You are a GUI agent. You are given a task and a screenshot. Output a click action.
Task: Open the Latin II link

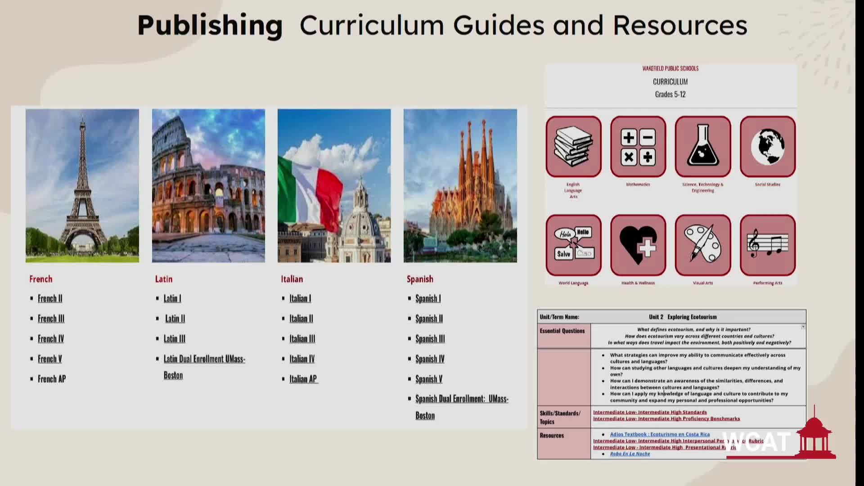pos(175,319)
